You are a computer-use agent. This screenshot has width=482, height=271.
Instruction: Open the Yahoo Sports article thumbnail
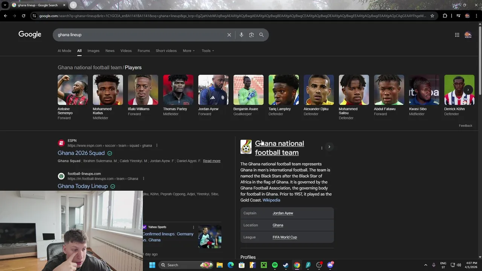(x=210, y=237)
